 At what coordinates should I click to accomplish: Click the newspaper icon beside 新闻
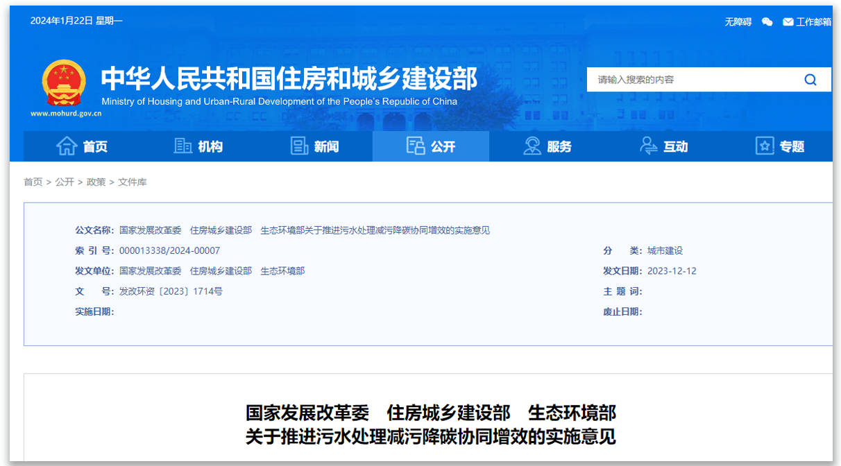[299, 146]
